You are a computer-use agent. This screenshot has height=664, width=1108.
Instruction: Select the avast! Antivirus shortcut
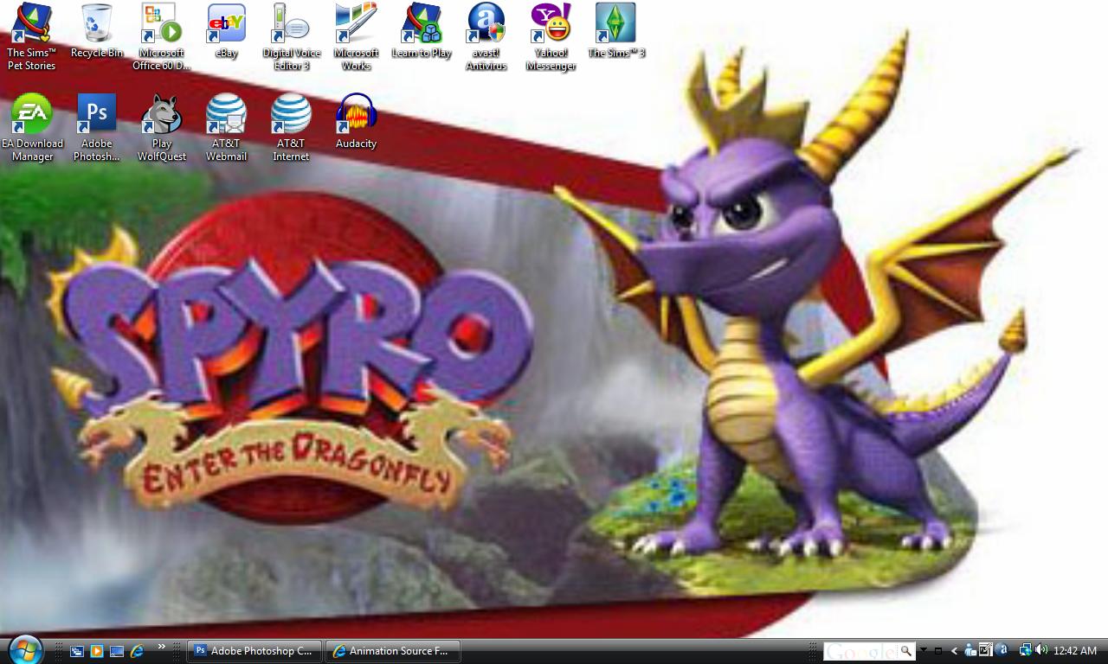(486, 36)
